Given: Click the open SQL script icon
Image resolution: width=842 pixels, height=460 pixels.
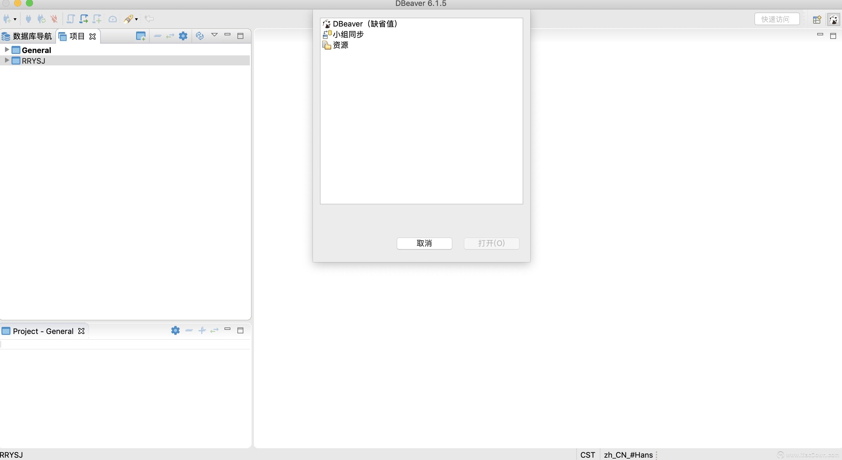Looking at the screenshot, I should coord(84,19).
